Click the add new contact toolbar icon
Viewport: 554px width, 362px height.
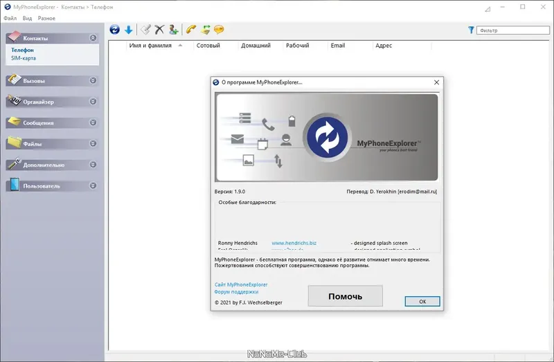[x=173, y=30]
